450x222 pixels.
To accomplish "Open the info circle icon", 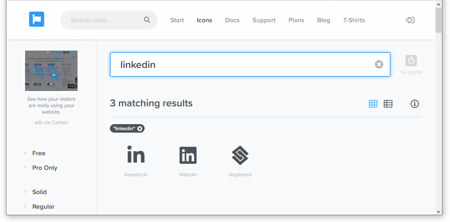I will pyautogui.click(x=414, y=104).
